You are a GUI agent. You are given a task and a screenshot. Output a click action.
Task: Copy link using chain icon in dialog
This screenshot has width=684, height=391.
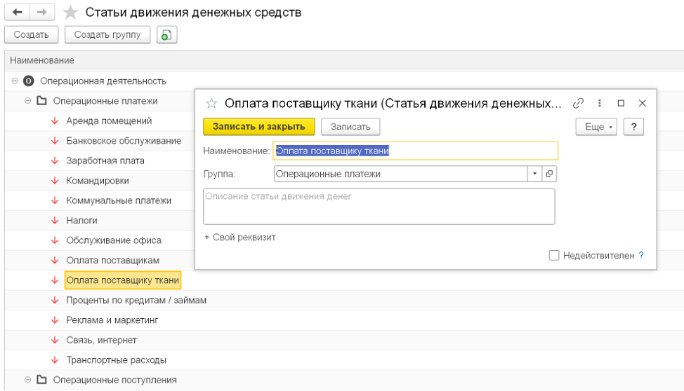click(579, 103)
